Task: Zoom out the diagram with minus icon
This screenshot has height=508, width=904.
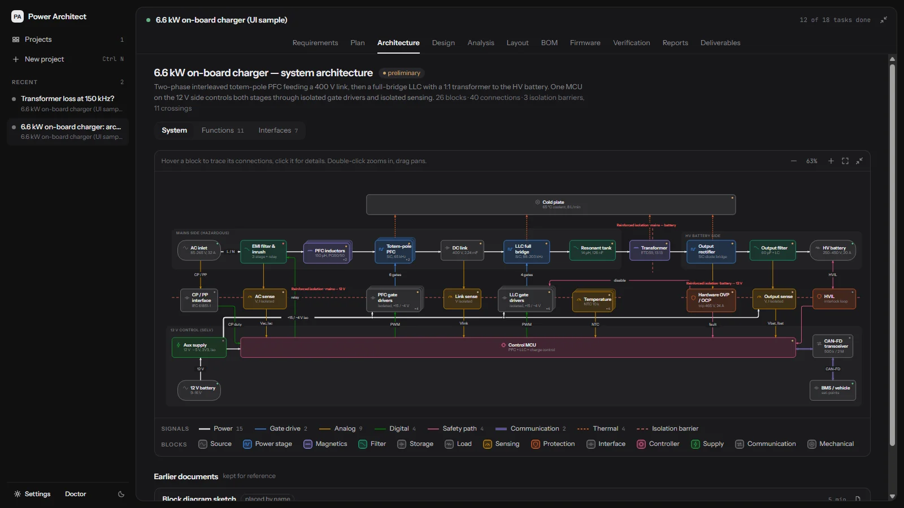Action: [794, 161]
